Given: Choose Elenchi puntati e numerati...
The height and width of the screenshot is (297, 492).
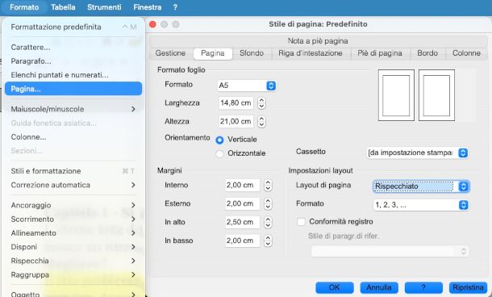Looking at the screenshot, I should coord(73,75).
